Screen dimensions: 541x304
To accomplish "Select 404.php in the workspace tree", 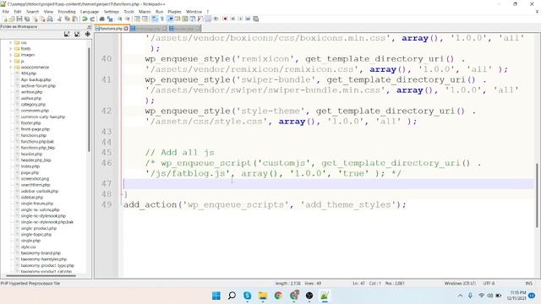I will (29, 73).
